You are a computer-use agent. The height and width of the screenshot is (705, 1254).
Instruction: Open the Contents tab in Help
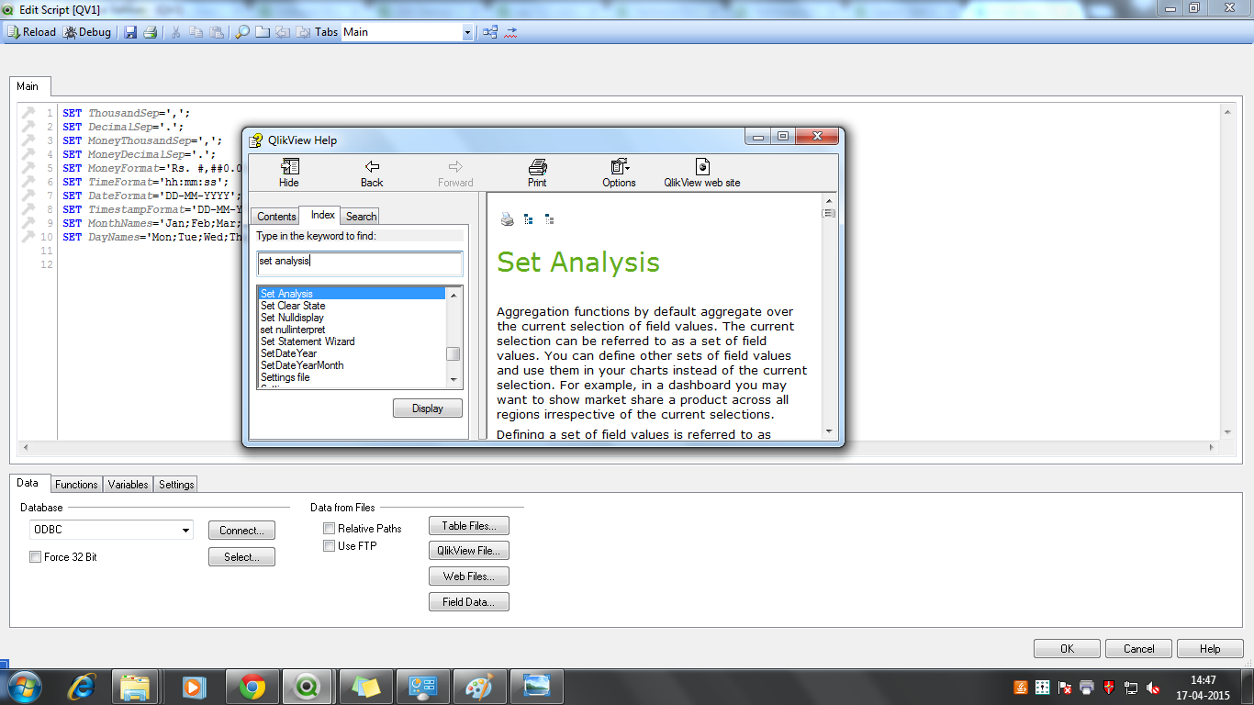pos(276,217)
